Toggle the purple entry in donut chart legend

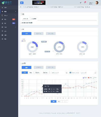23,41
